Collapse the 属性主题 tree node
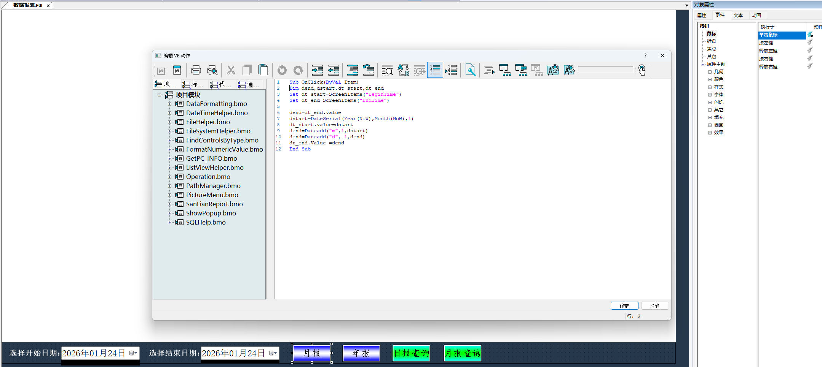The height and width of the screenshot is (367, 822). pyautogui.click(x=702, y=64)
